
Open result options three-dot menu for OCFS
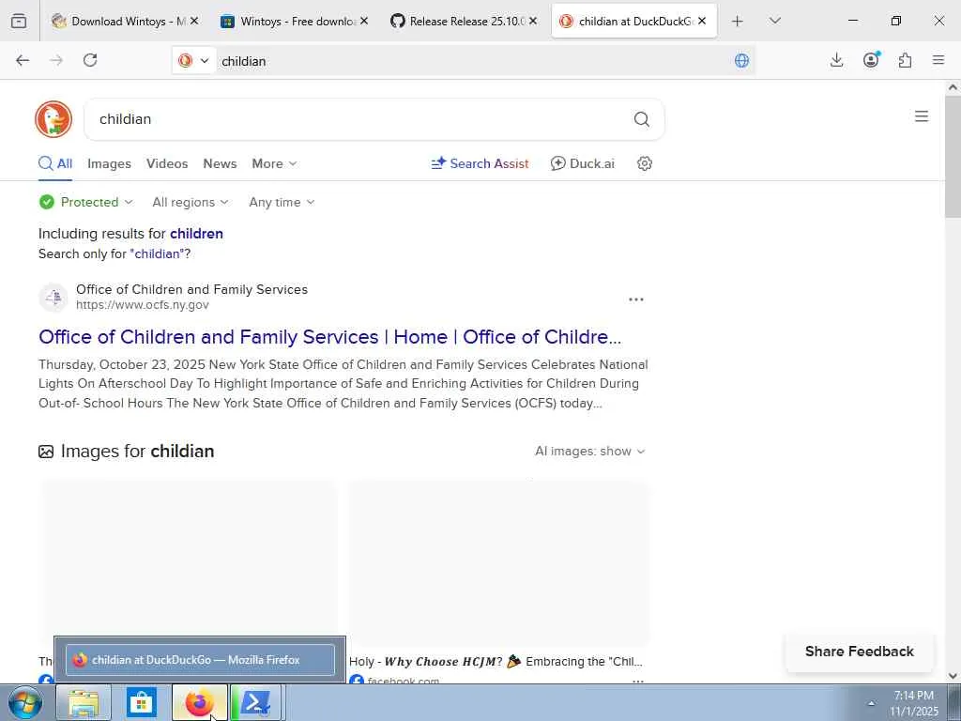click(x=636, y=299)
